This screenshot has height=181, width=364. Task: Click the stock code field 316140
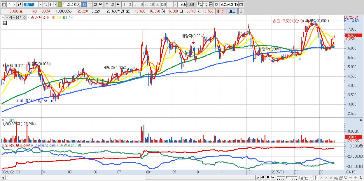[30, 4]
